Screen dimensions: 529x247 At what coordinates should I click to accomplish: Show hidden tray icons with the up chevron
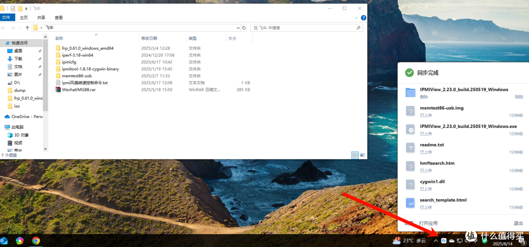point(436,241)
